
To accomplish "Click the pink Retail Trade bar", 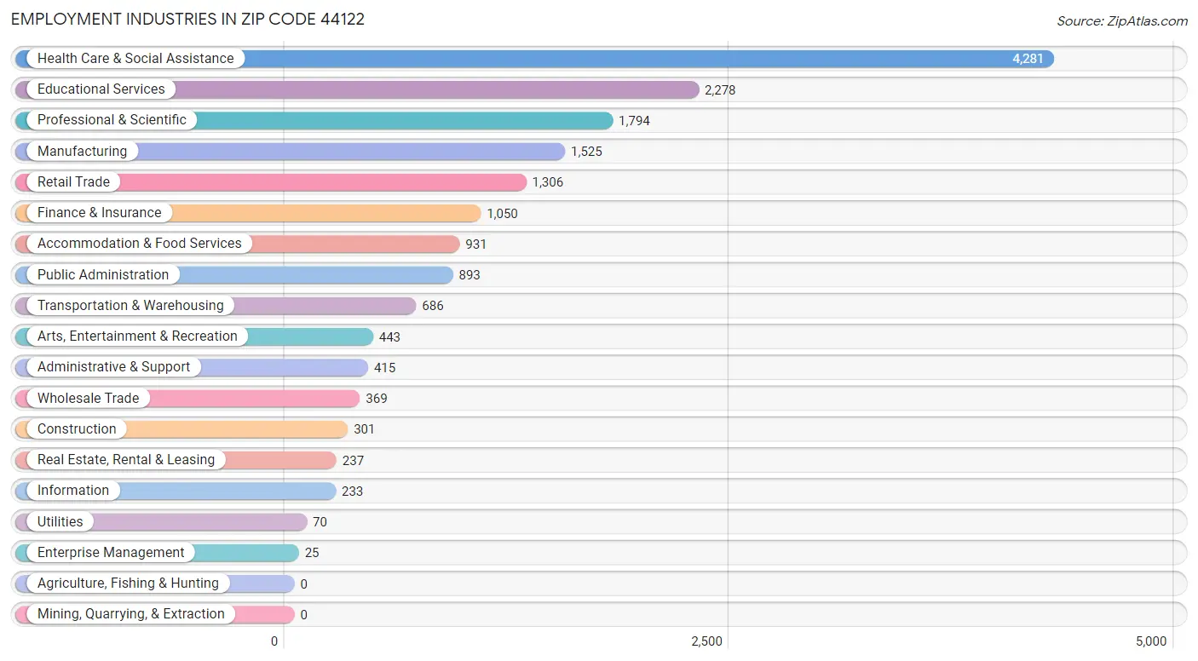I will pos(271,182).
